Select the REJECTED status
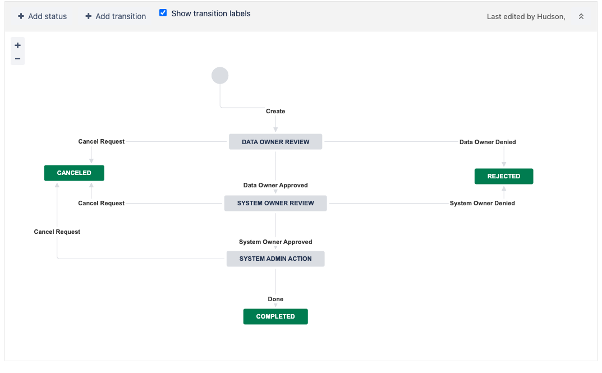602x373 pixels. (x=503, y=176)
